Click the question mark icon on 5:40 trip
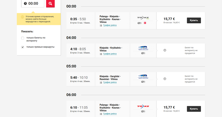 [x=165, y=79]
